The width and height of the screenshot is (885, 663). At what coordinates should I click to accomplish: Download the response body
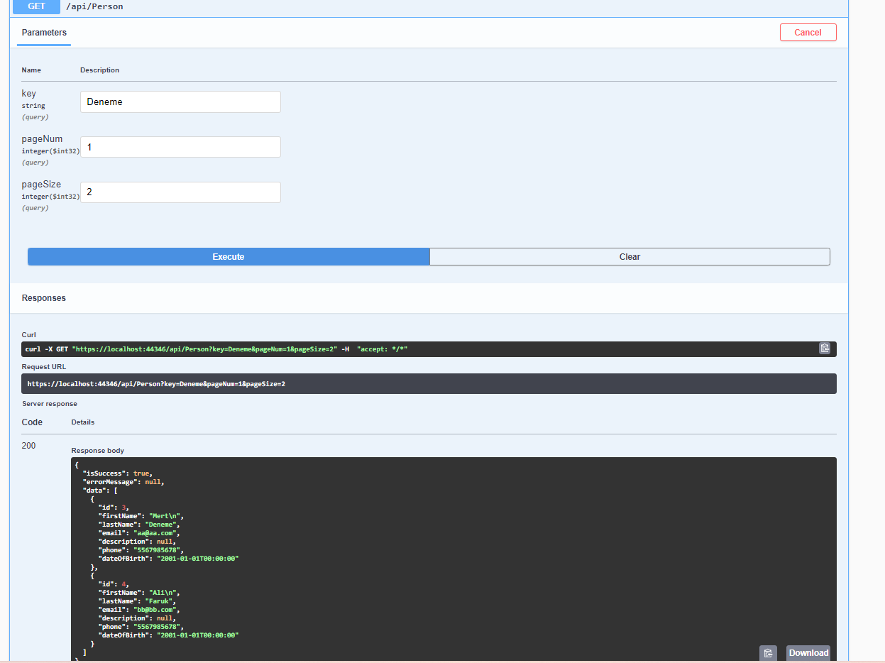(x=808, y=653)
